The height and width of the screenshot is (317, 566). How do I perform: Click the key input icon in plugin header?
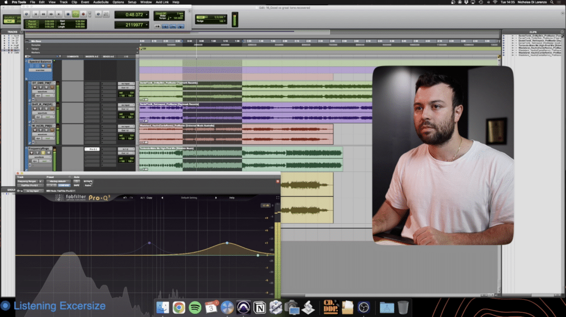pyautogui.click(x=19, y=191)
